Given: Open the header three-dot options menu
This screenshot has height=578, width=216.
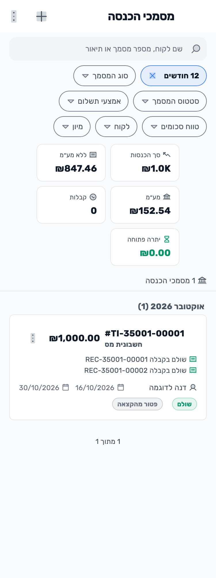Looking at the screenshot, I should pos(14,16).
